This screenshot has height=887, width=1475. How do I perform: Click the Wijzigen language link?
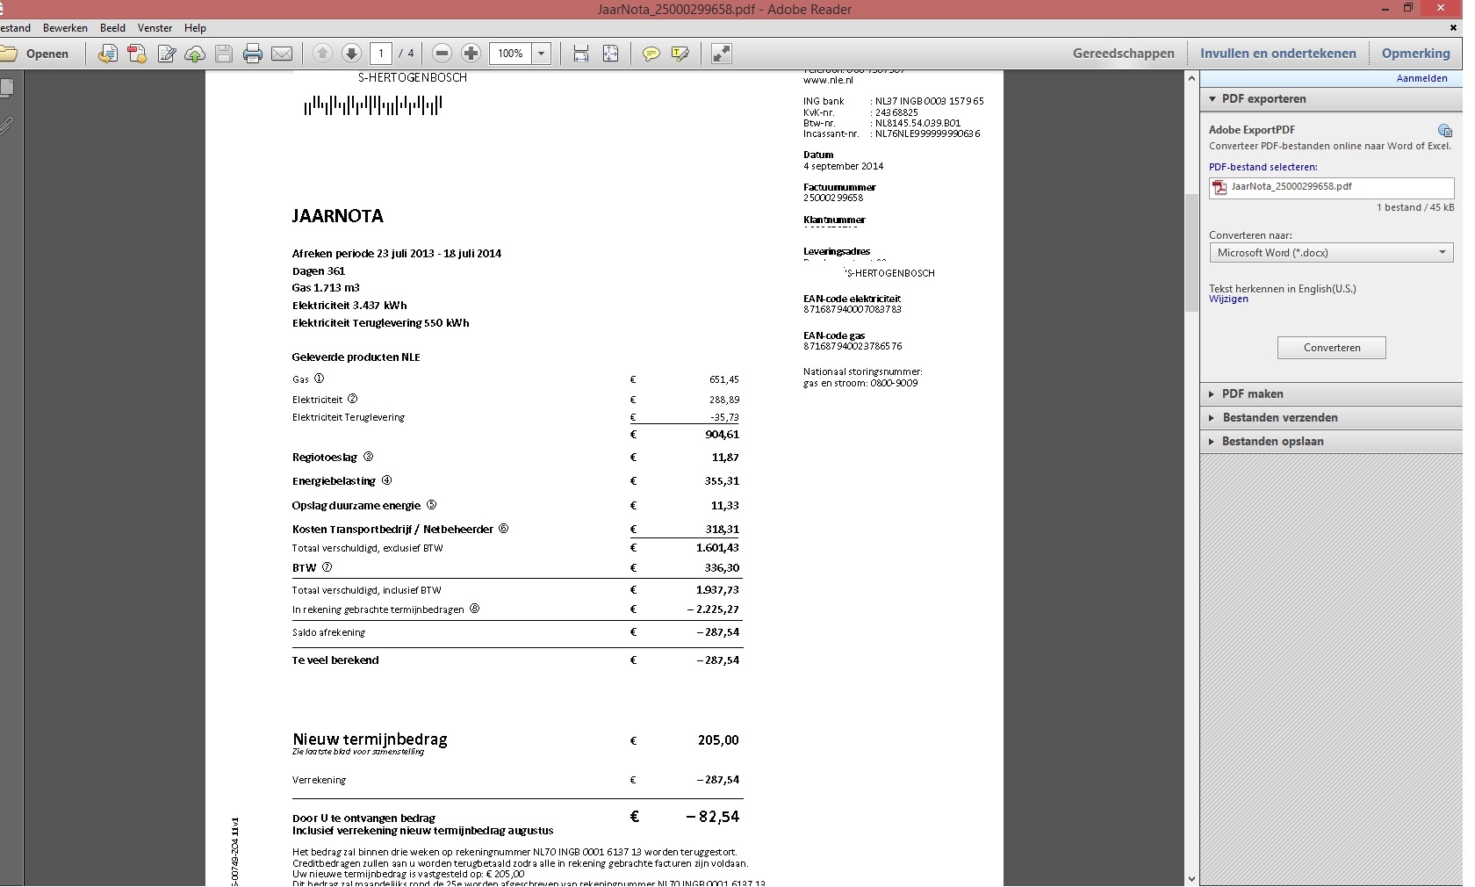(x=1227, y=299)
